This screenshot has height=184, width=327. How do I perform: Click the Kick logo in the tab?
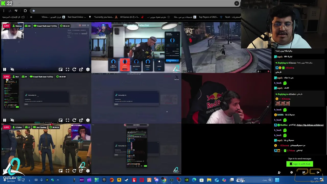point(3,3)
